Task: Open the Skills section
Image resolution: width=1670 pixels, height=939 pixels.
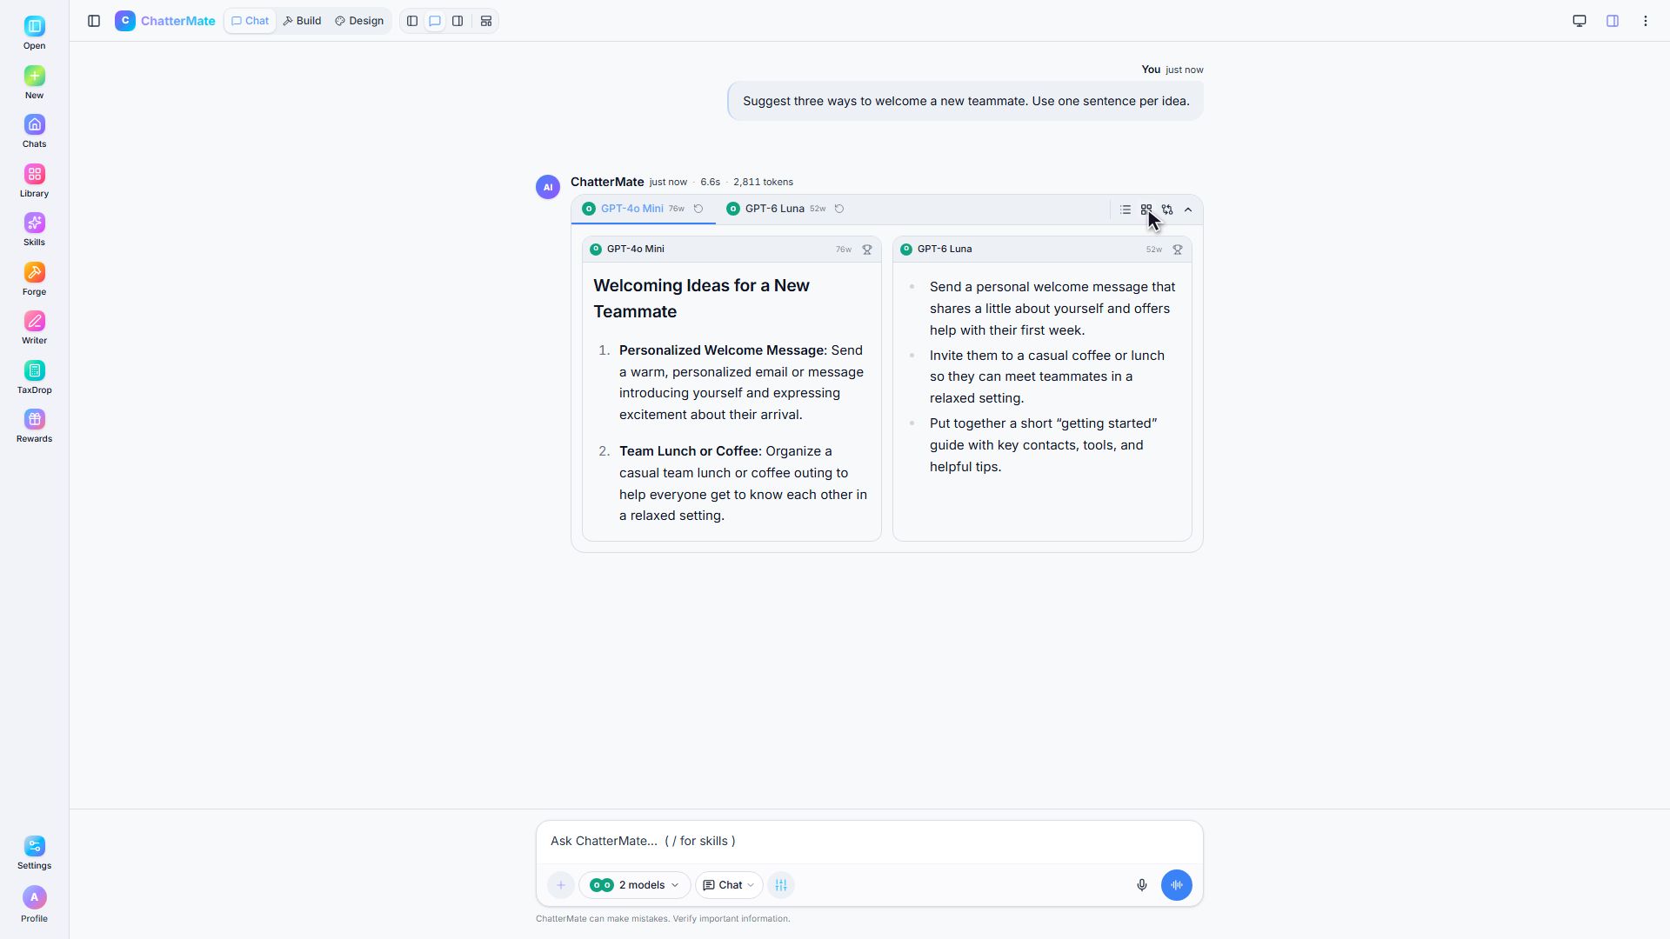Action: [34, 230]
